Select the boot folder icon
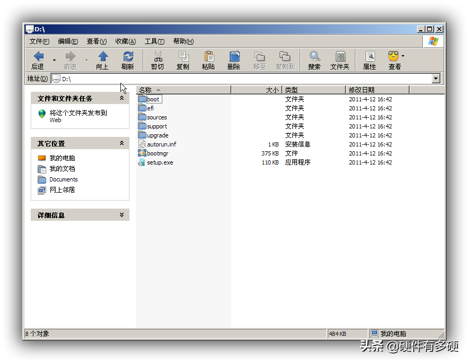Image resolution: width=469 pixels, height=363 pixels. point(142,99)
